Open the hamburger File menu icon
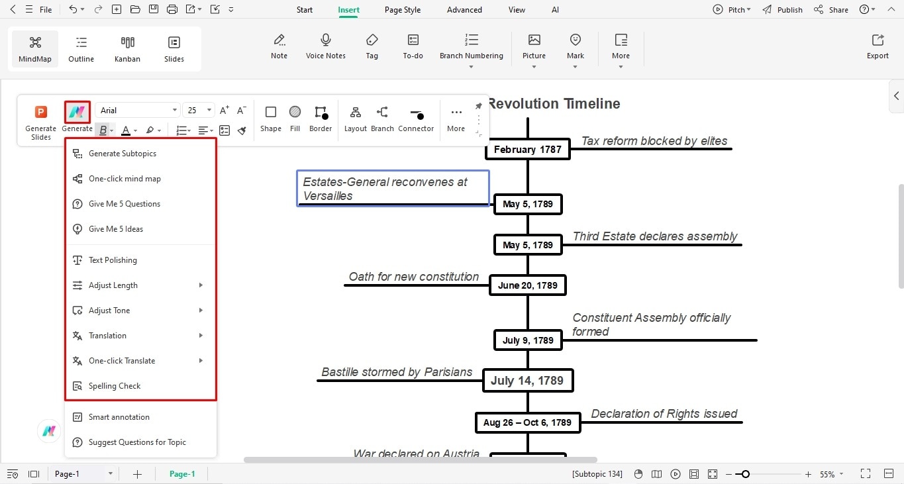This screenshot has height=484, width=904. (28, 9)
